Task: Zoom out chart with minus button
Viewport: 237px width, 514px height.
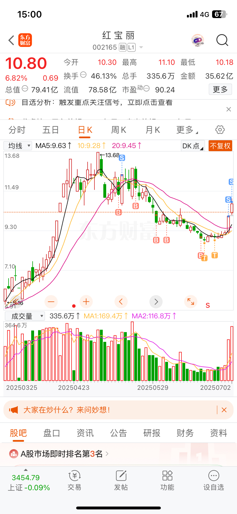Action: [x=51, y=301]
